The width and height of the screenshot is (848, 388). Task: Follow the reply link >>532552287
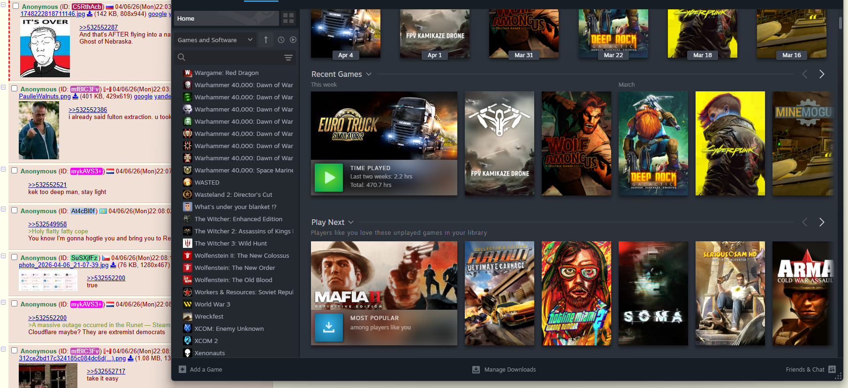(x=98, y=27)
